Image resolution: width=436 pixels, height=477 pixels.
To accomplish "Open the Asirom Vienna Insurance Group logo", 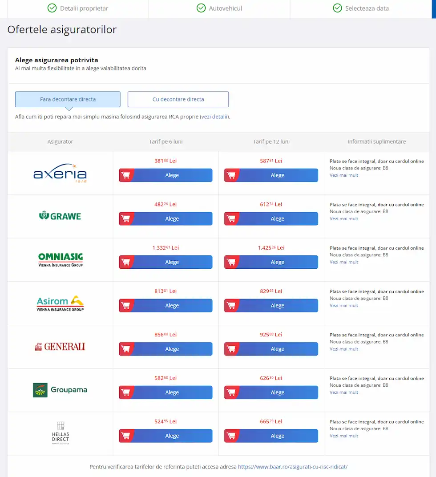I will (x=60, y=303).
